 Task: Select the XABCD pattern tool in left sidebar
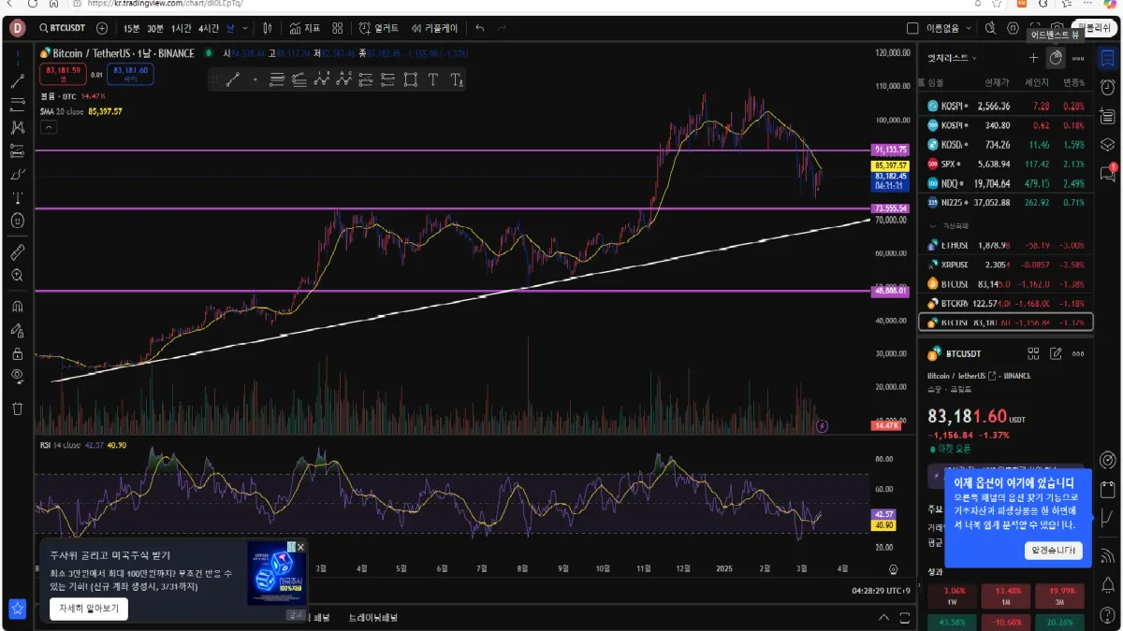click(x=17, y=127)
